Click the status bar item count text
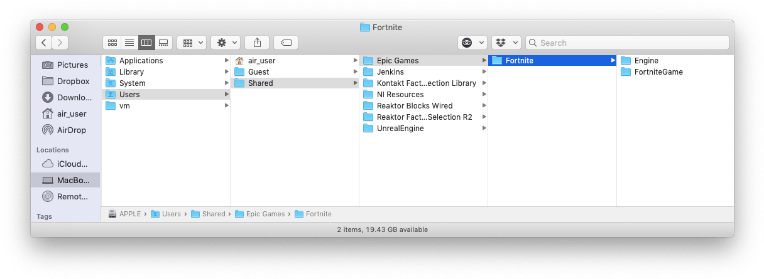This screenshot has height=279, width=764. [382, 229]
